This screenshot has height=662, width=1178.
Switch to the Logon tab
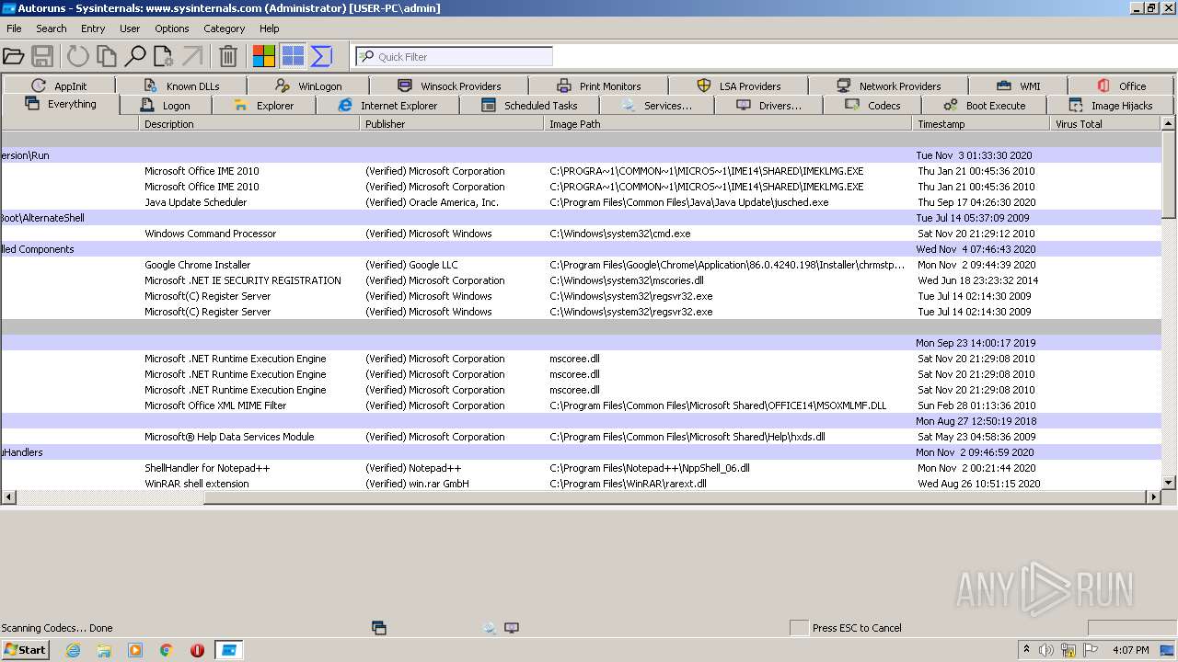166,106
